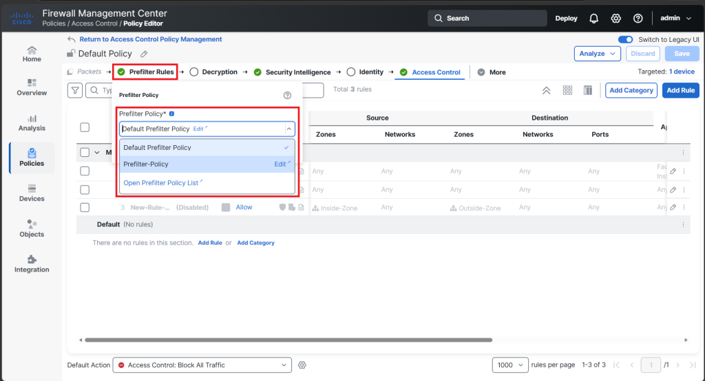
Task: Open help icon in Prefilter Policy popup
Action: (287, 95)
